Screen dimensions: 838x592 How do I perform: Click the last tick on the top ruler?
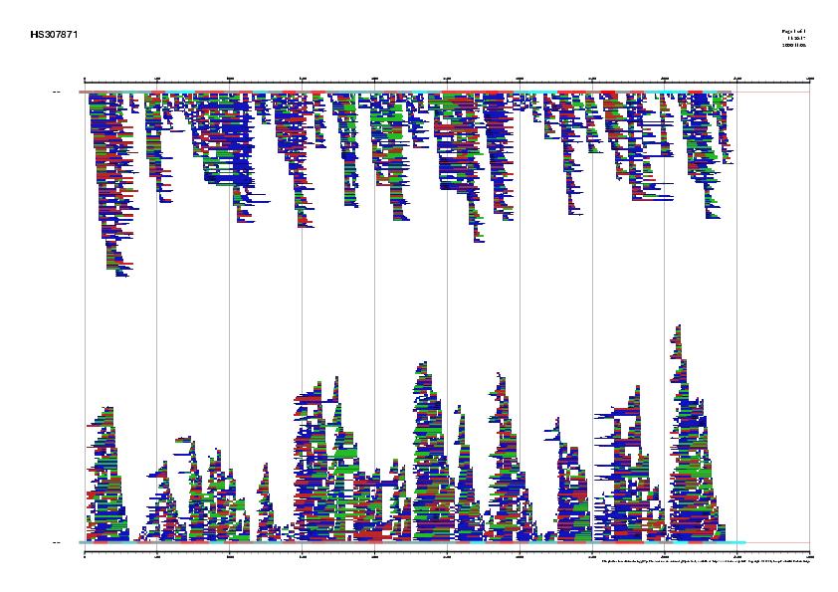click(x=809, y=79)
